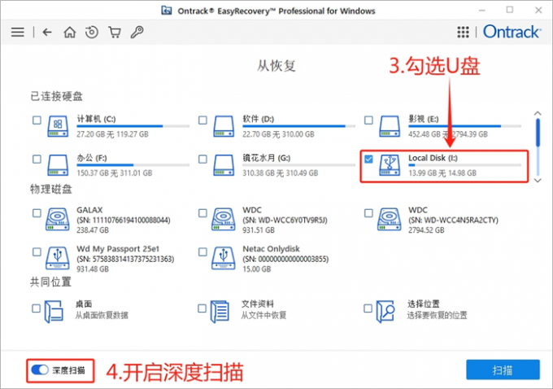The height and width of the screenshot is (389, 553).
Task: Click the 深度扫描 label
Action: pos(69,370)
